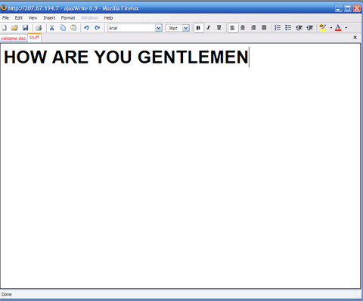Image resolution: width=363 pixels, height=301 pixels.
Task: Open the font color dropdown arrow
Action: (x=346, y=28)
